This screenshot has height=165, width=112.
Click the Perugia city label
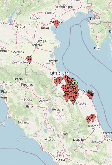[57, 109]
